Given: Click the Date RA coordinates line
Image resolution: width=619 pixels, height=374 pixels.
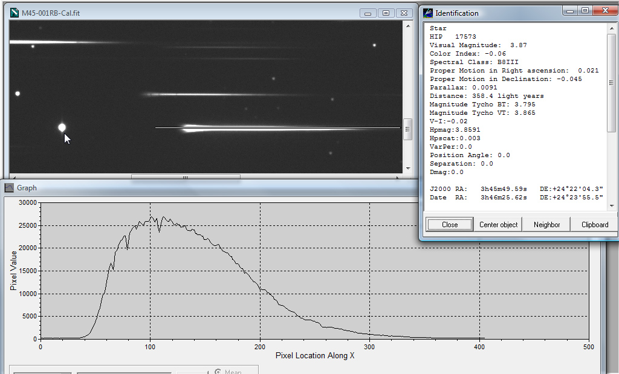Looking at the screenshot, I should click(x=516, y=197).
